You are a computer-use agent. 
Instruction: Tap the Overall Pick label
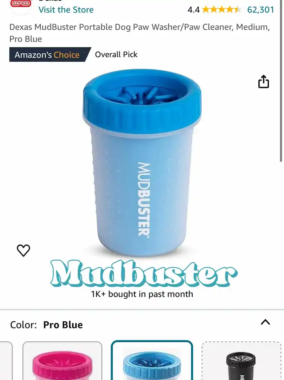point(116,55)
